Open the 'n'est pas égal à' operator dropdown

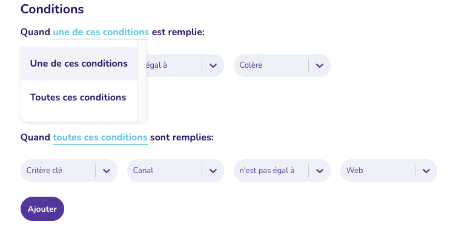[x=282, y=171]
